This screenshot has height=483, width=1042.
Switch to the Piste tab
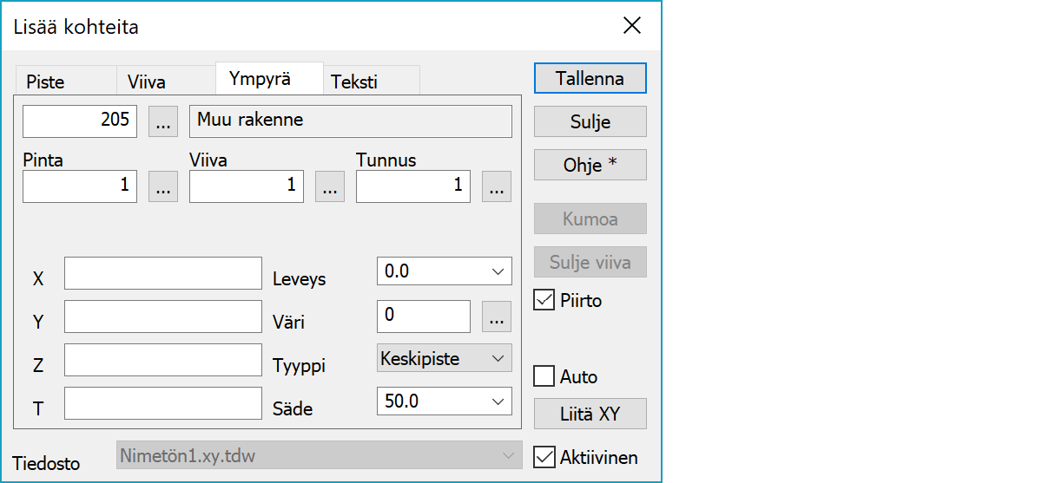tap(46, 82)
